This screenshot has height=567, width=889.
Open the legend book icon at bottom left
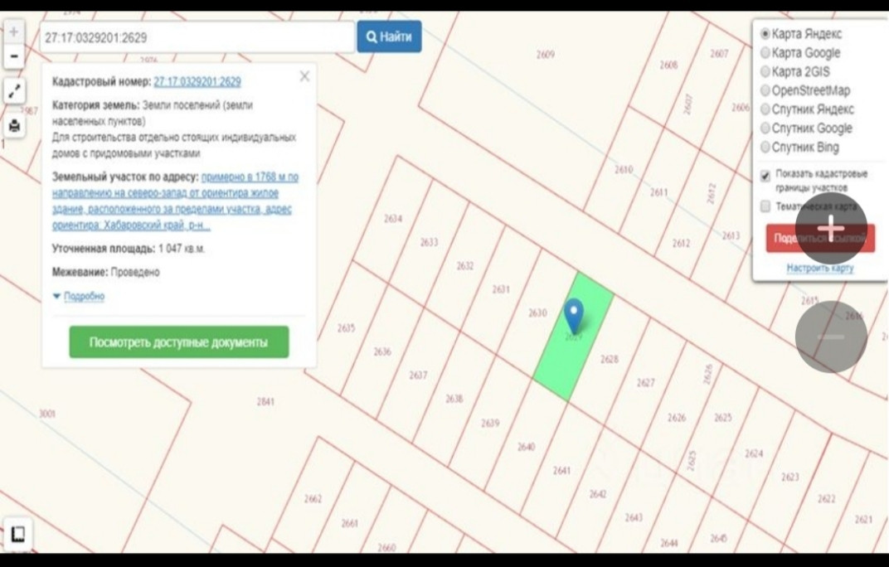tap(17, 534)
